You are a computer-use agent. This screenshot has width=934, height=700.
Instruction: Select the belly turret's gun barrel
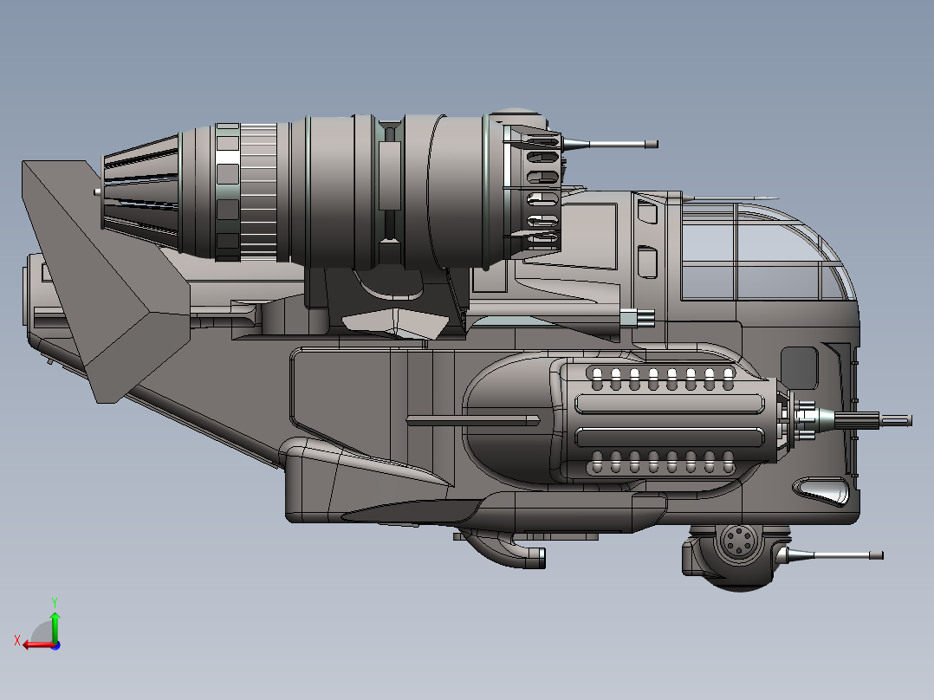click(833, 555)
